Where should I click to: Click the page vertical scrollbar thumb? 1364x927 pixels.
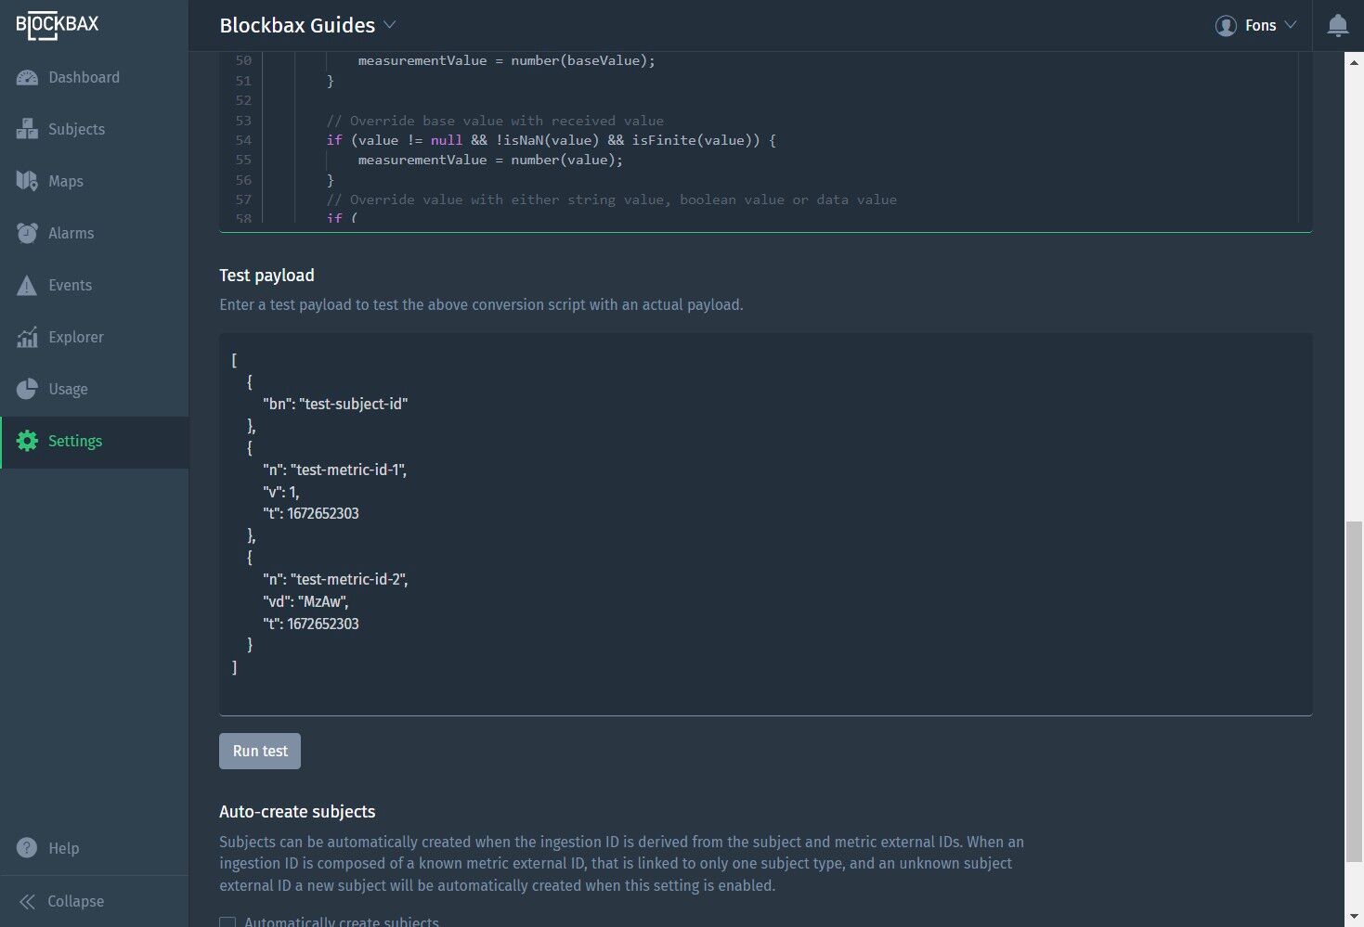pyautogui.click(x=1355, y=691)
